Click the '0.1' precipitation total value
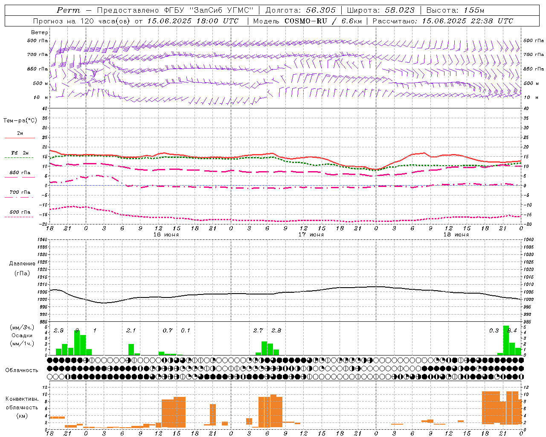 tap(186, 331)
